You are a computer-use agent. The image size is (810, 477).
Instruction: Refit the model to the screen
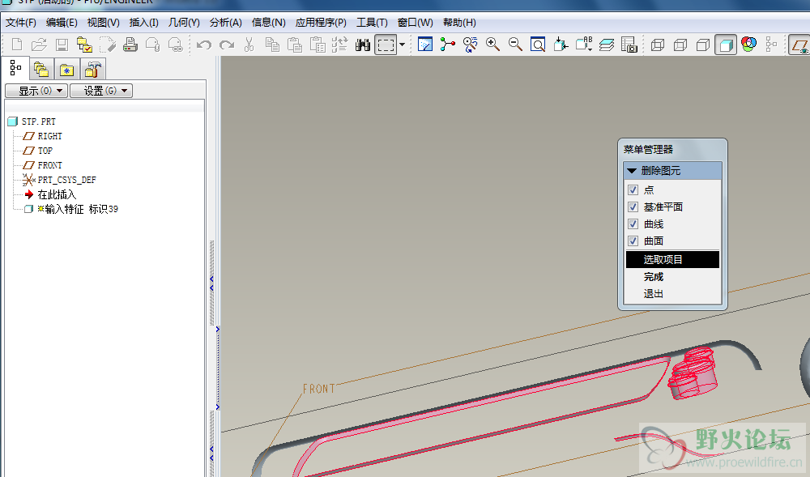tap(538, 45)
